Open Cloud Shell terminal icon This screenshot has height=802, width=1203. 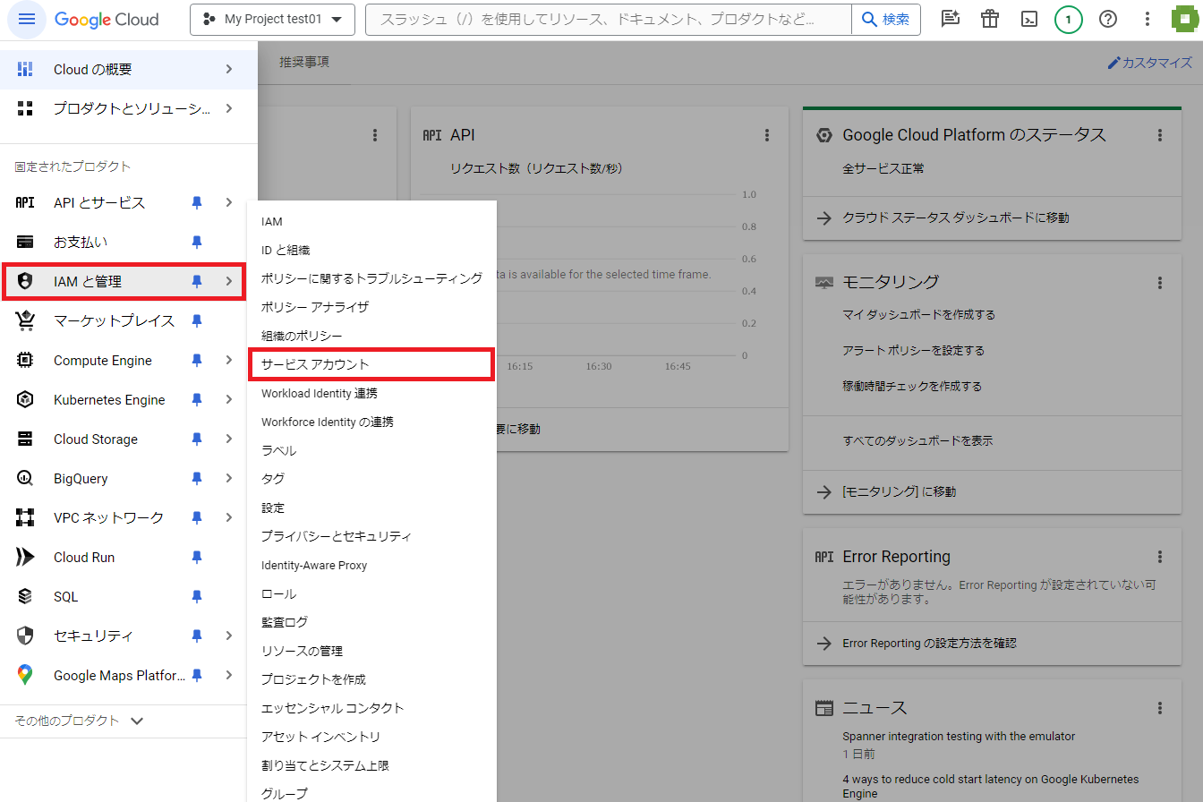[1029, 20]
